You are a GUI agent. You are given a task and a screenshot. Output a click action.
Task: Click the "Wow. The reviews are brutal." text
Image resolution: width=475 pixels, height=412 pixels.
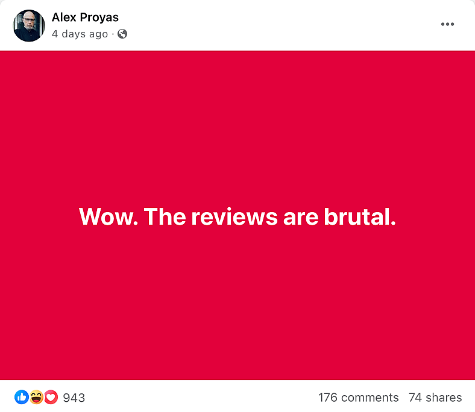click(x=237, y=217)
